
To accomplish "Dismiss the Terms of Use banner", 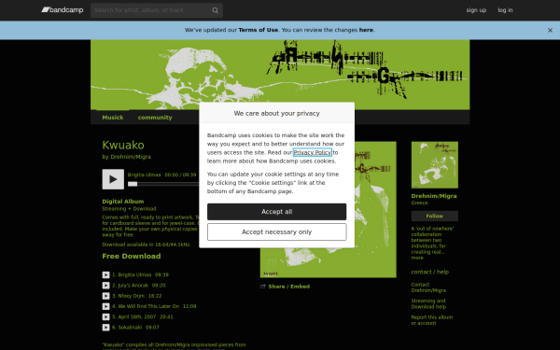I will point(550,31).
